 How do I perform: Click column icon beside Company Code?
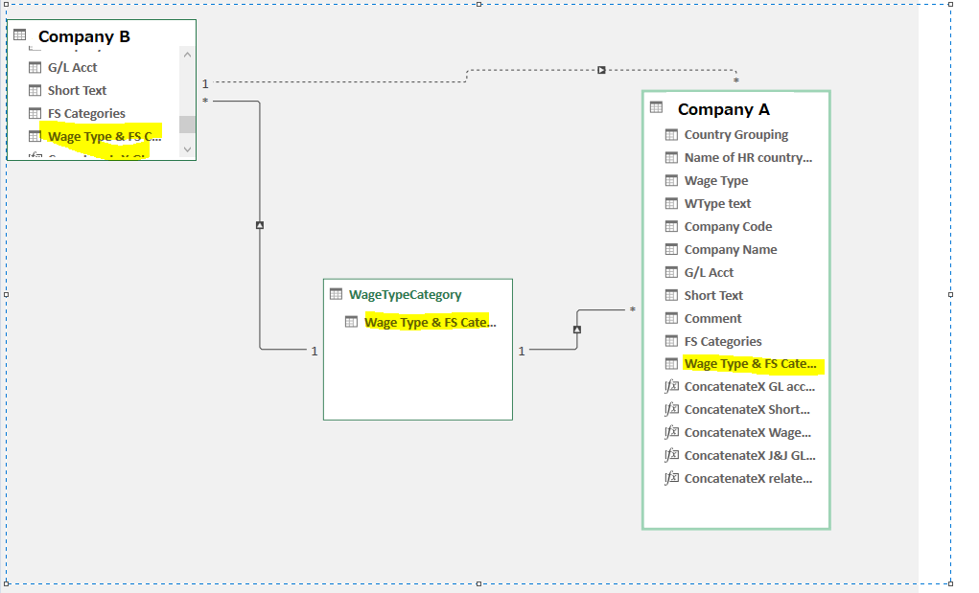tap(671, 226)
